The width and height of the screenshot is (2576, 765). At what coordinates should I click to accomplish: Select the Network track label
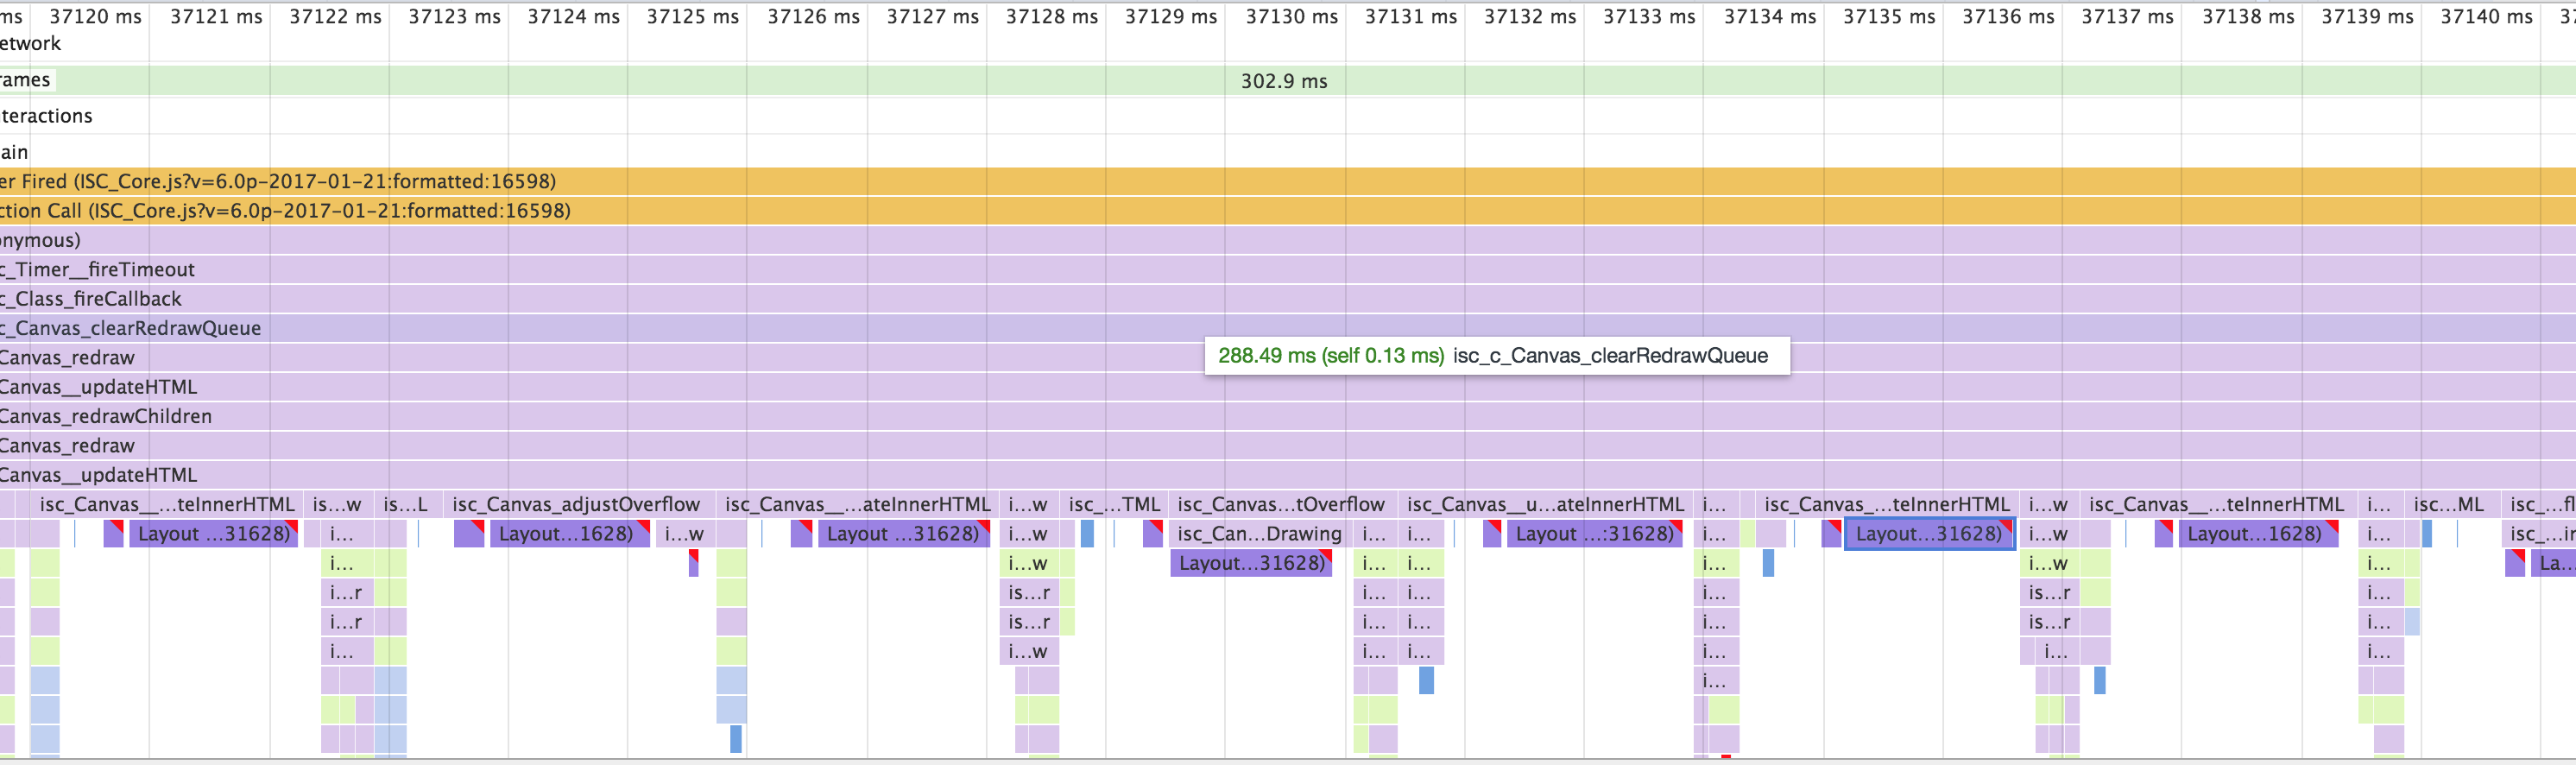30,44
